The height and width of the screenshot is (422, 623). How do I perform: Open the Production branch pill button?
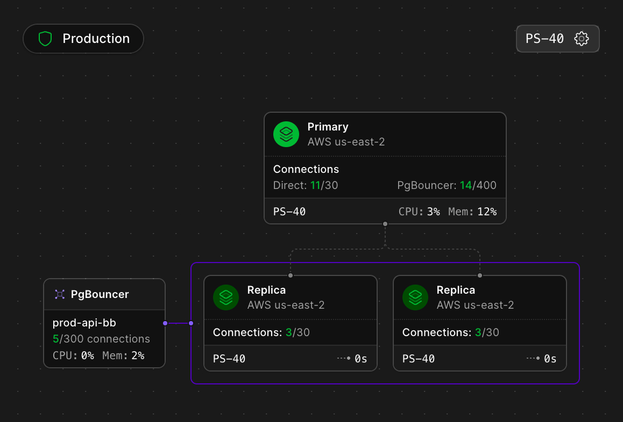coord(83,39)
